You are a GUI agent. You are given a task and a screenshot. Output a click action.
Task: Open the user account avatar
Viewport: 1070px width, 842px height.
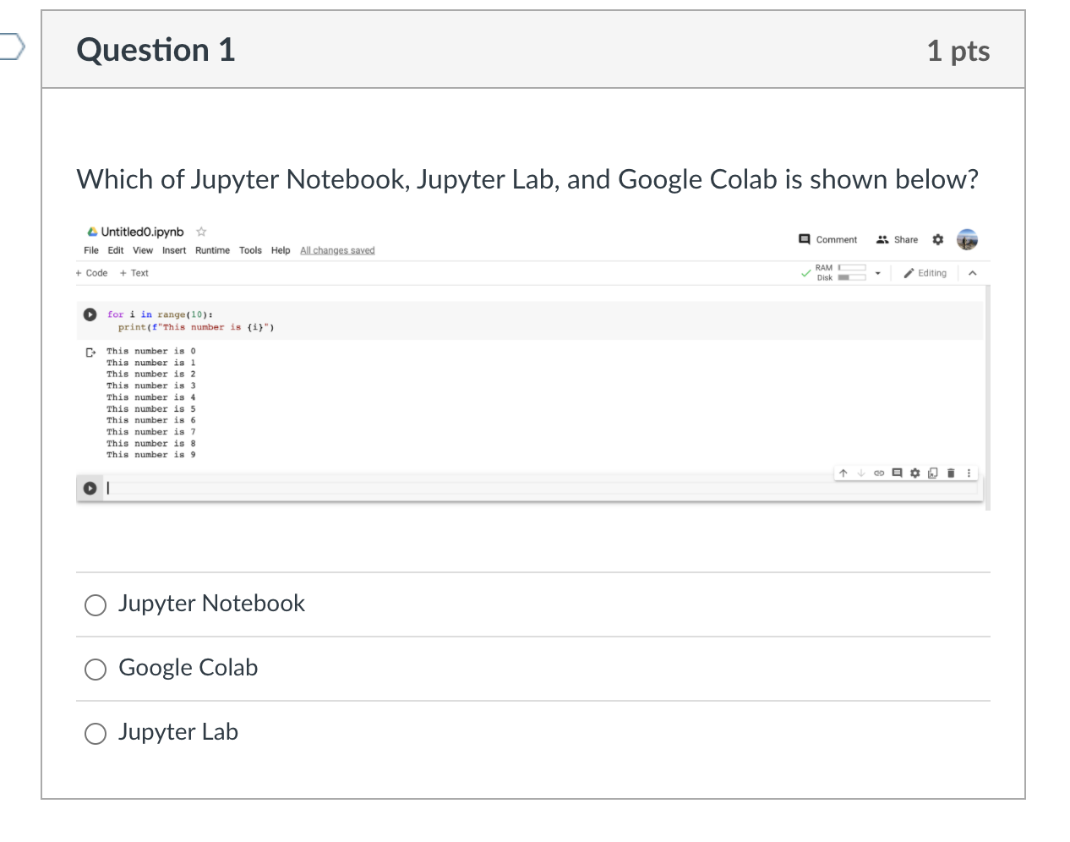coord(967,239)
